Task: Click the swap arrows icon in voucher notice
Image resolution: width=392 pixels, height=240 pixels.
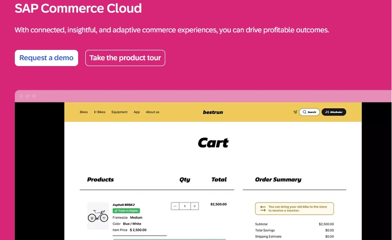Action: (x=263, y=209)
